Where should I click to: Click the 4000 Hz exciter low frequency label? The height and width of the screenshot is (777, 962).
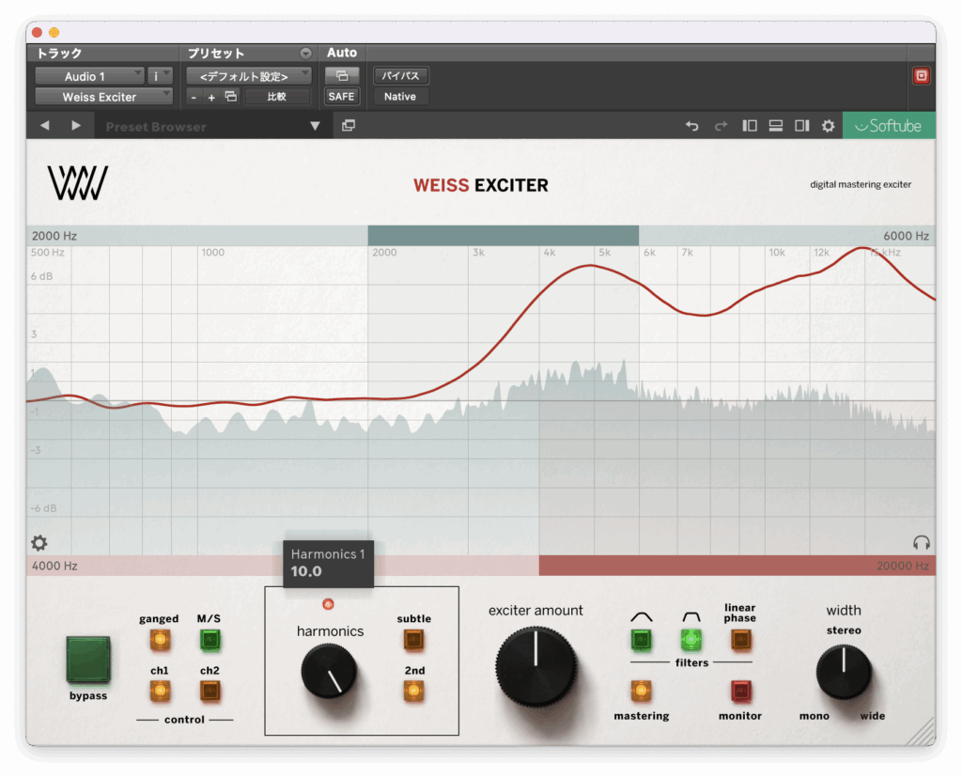(x=54, y=566)
